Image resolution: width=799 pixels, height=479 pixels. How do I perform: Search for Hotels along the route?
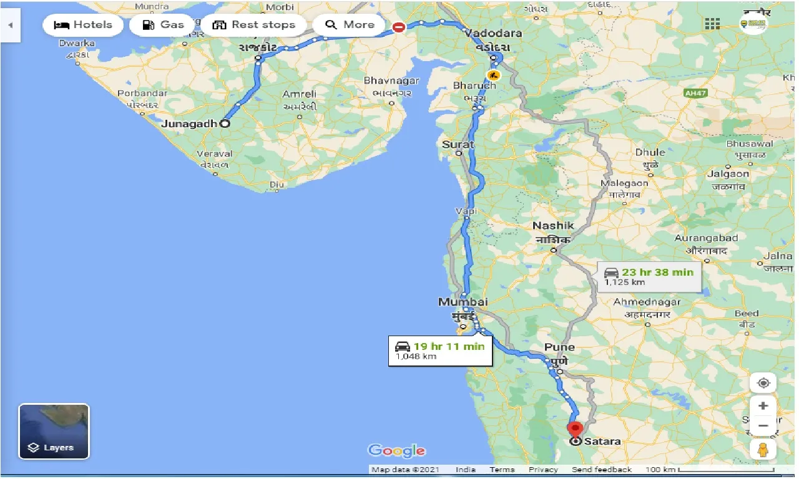click(x=83, y=25)
